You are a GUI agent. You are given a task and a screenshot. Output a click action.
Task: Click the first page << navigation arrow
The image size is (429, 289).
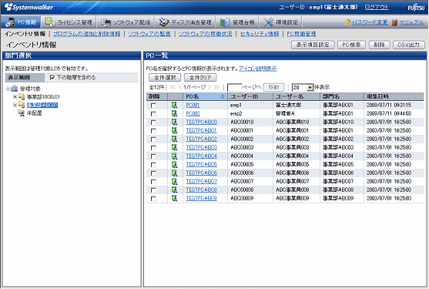[x=173, y=87]
